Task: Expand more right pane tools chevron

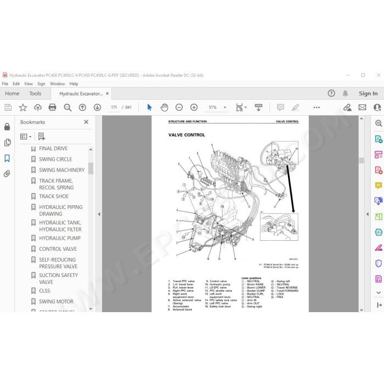Action: pyautogui.click(x=379, y=292)
